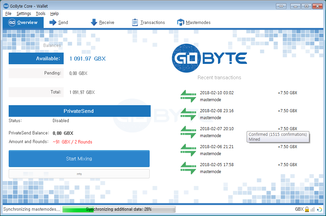Image resolution: width=326 pixels, height=216 pixels.
Task: Click the GBX unit selector in status bar
Action: point(299,209)
